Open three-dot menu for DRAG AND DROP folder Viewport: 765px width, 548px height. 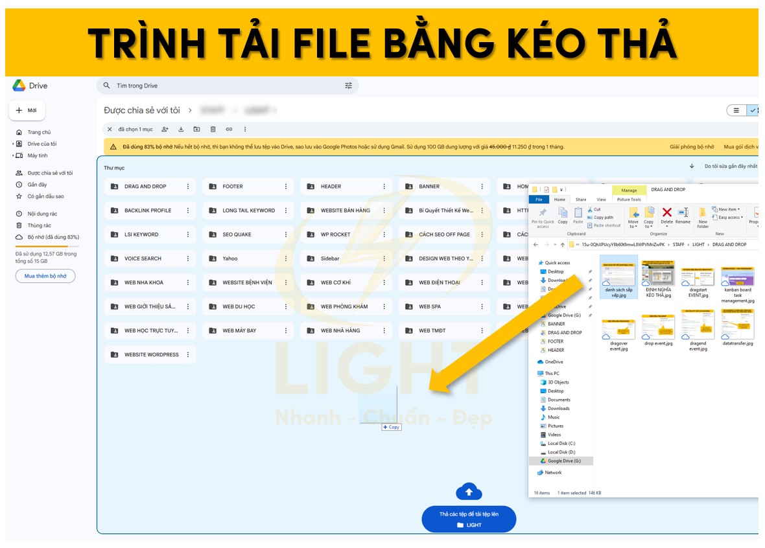(x=188, y=187)
